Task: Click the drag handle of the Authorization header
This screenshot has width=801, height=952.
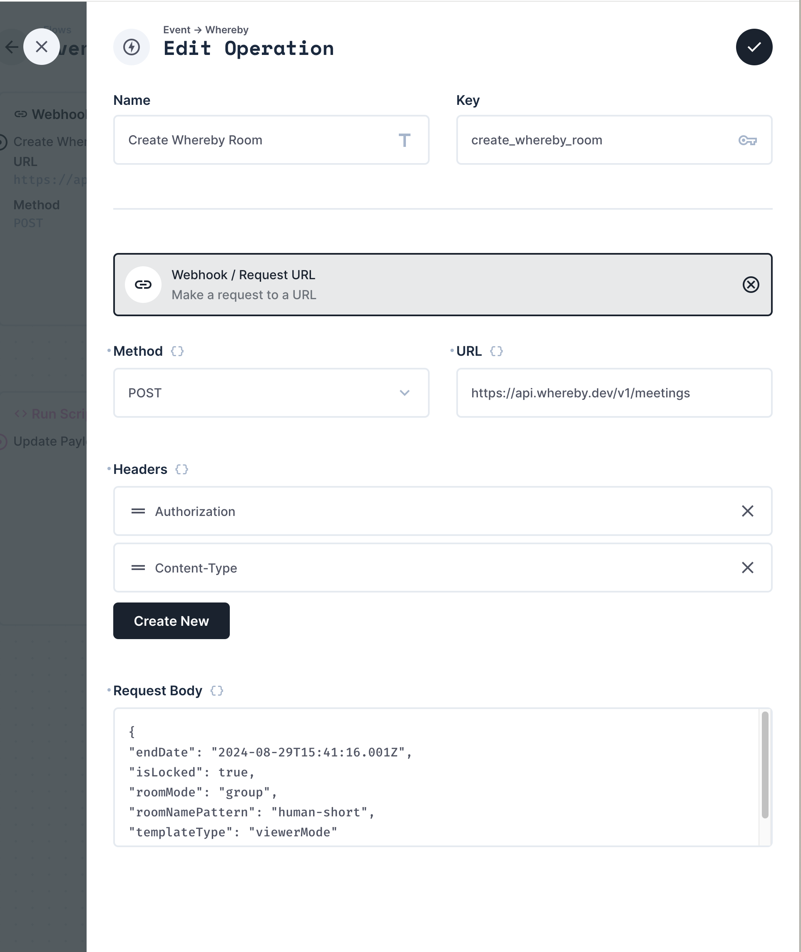Action: (x=138, y=511)
